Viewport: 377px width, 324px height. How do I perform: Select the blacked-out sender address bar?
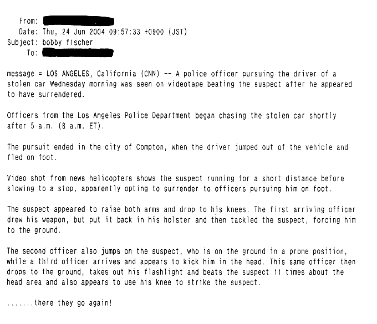pyautogui.click(x=78, y=21)
